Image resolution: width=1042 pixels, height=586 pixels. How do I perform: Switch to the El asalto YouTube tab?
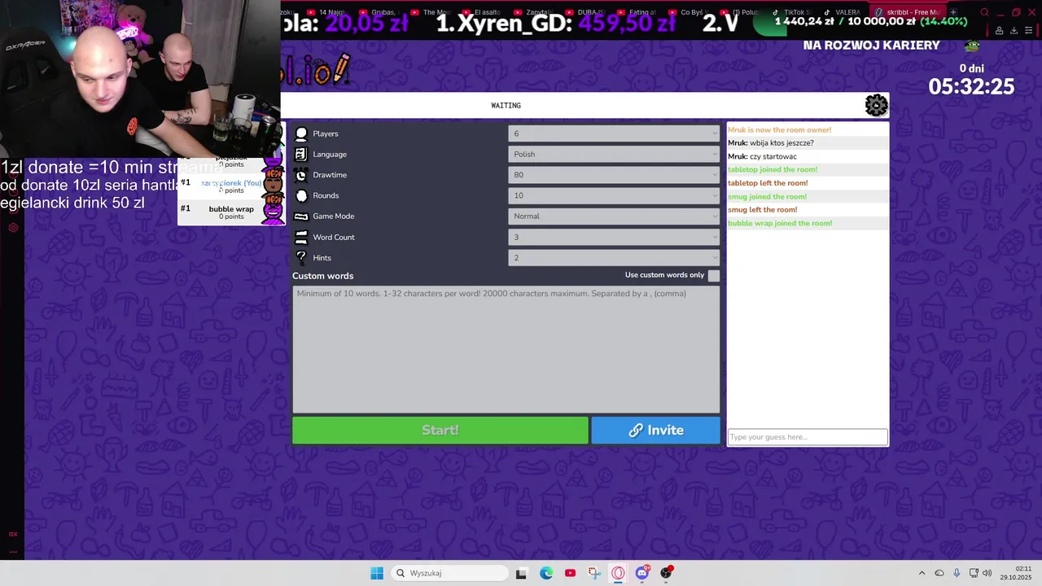(480, 12)
